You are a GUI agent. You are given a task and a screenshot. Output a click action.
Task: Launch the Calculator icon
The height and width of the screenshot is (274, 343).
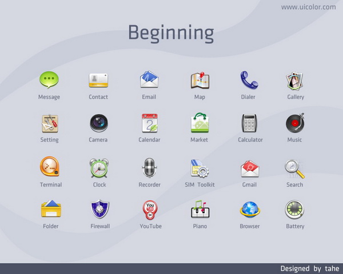pyautogui.click(x=250, y=123)
